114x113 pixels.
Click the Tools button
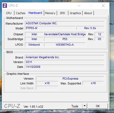coord(75,106)
